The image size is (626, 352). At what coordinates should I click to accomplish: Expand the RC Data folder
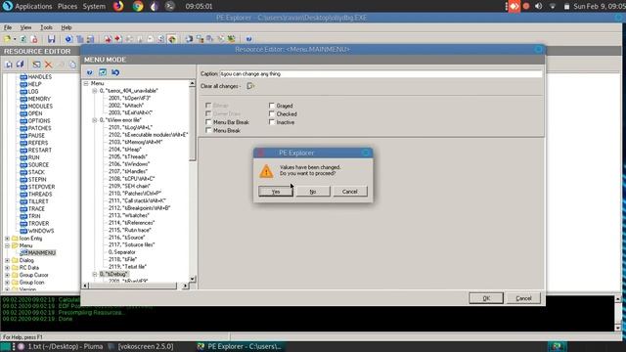[x=7, y=268]
